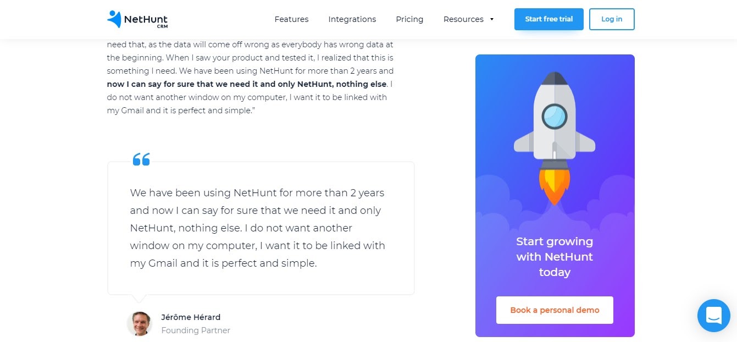Select the Jérôme Hérard name text
The width and height of the screenshot is (737, 342).
[x=191, y=317]
